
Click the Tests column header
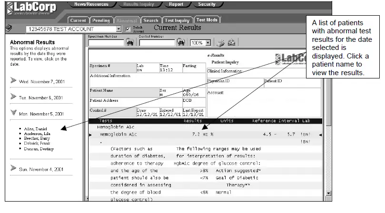[106, 121]
